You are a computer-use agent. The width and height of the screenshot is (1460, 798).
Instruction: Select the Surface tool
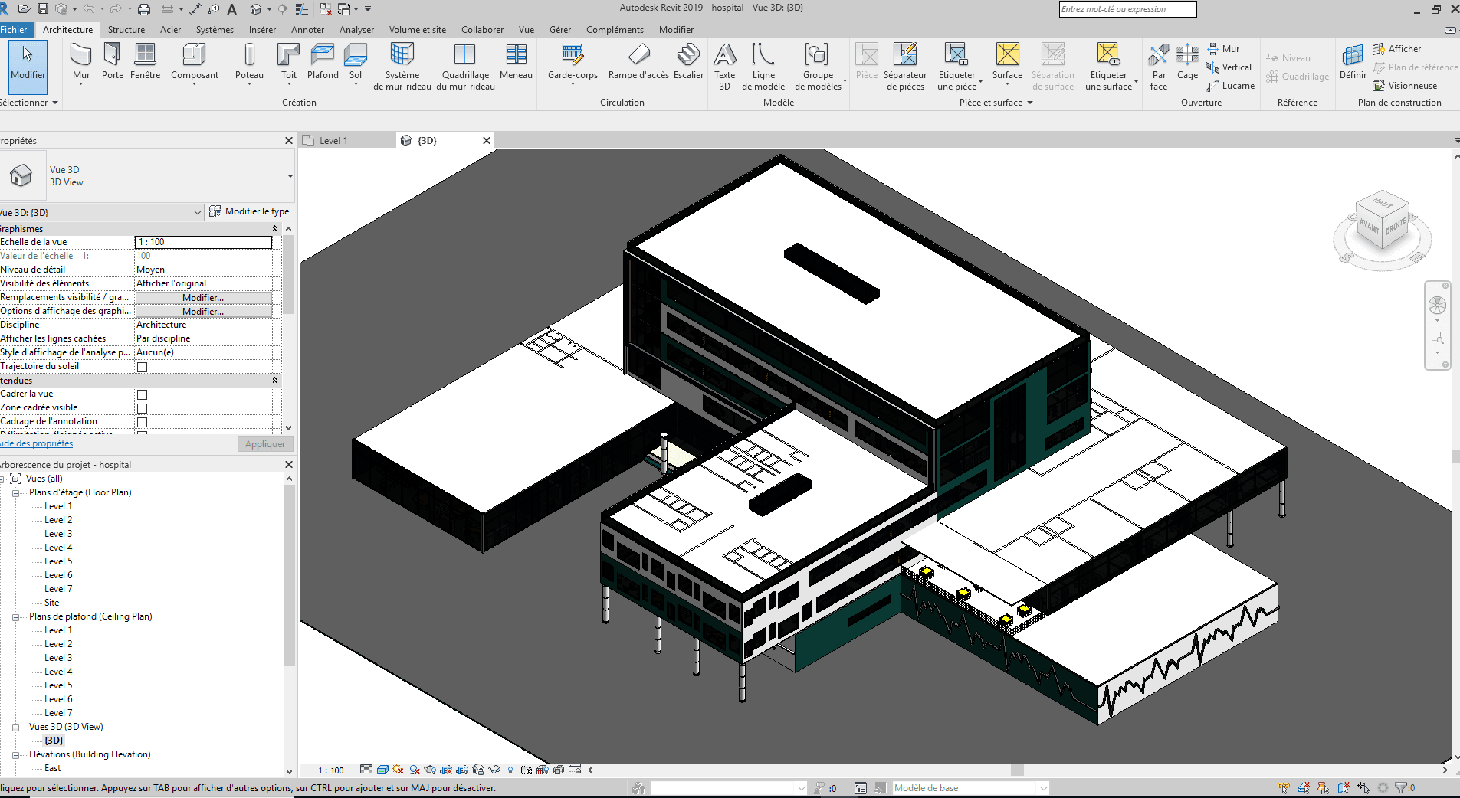point(1007,63)
